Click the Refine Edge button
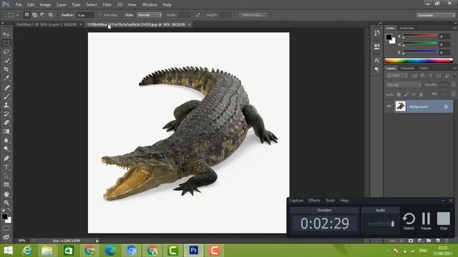Viewport: 458px width, 257px height. (x=253, y=15)
